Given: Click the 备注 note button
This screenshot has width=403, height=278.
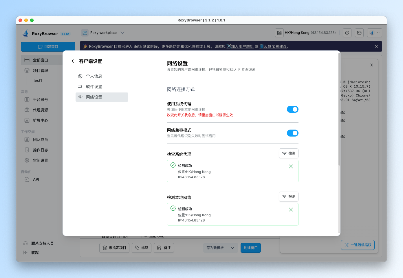Looking at the screenshot, I should click(164, 248).
